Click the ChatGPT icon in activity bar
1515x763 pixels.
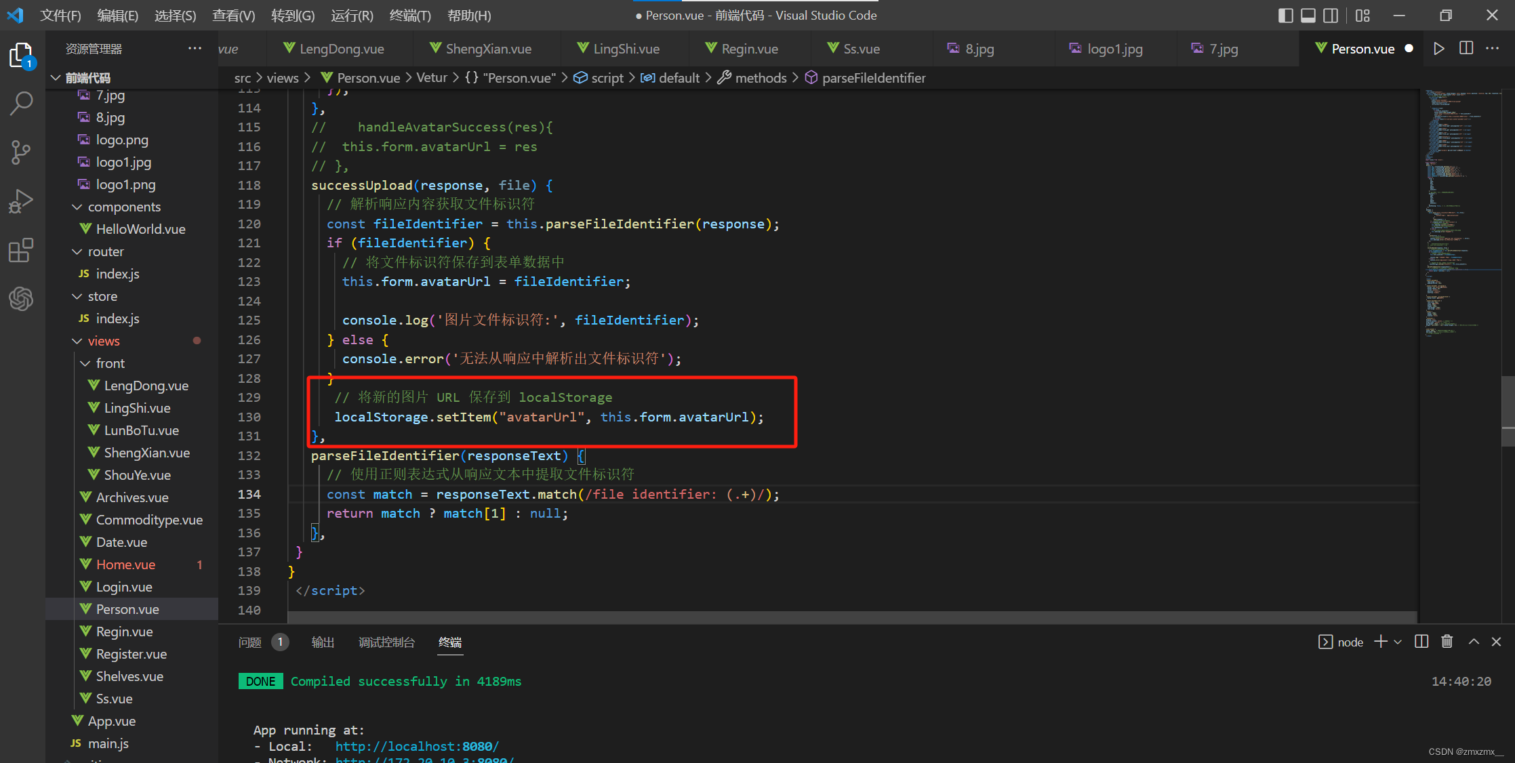click(22, 299)
